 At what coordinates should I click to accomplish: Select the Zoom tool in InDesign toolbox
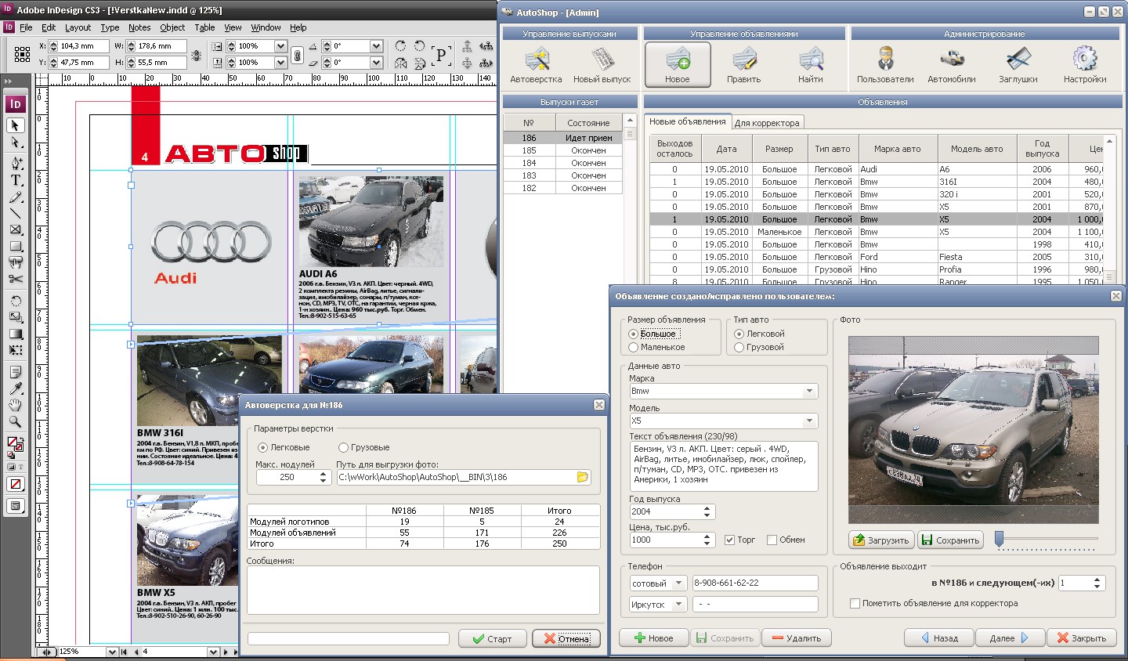15,422
